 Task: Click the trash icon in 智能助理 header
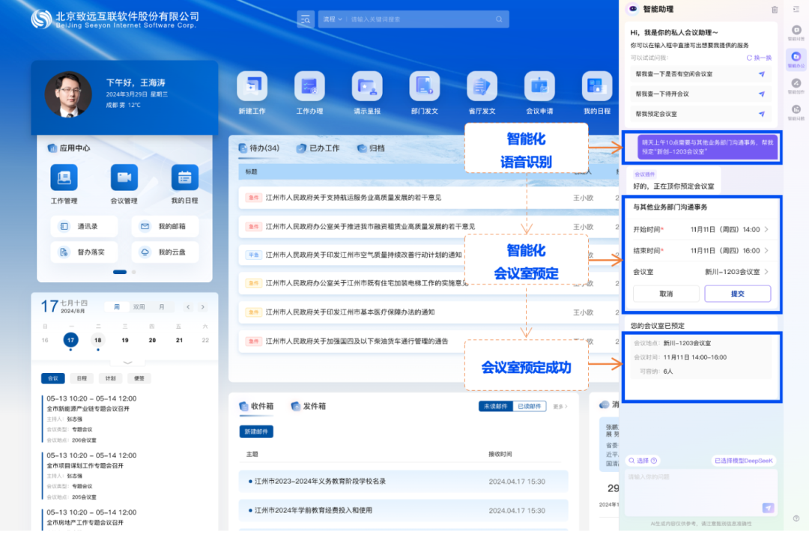(775, 10)
